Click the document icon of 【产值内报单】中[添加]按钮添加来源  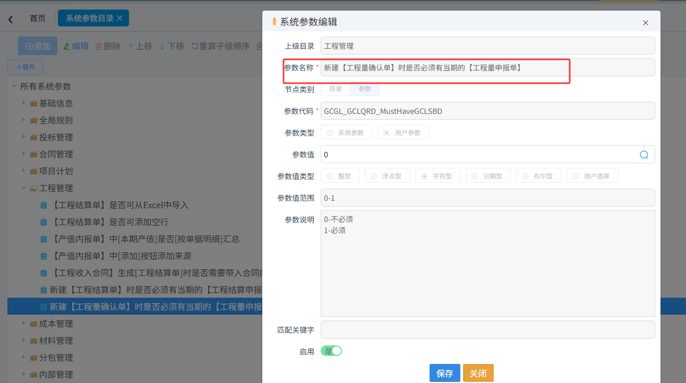44,256
